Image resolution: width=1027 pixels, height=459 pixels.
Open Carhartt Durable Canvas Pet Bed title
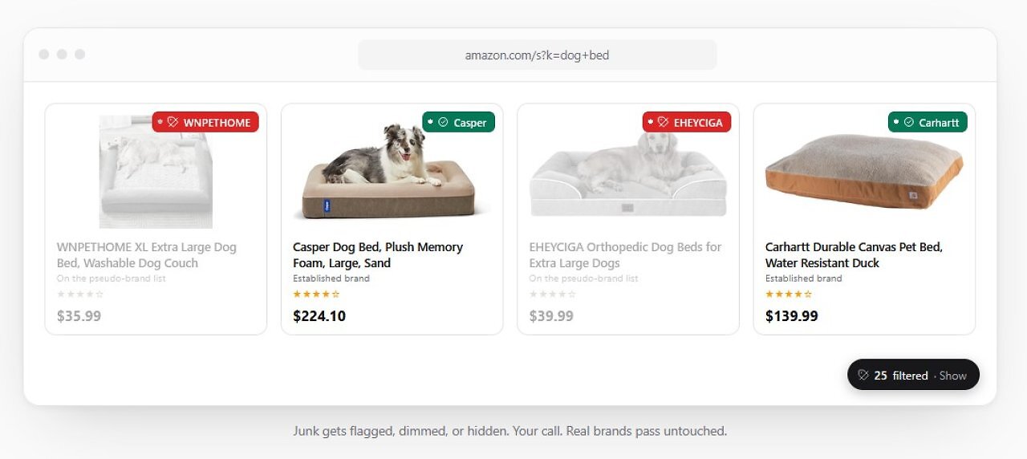(x=854, y=255)
